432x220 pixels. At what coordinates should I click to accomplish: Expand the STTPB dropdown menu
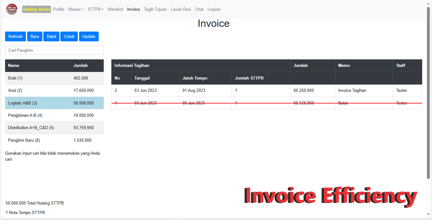pos(96,9)
